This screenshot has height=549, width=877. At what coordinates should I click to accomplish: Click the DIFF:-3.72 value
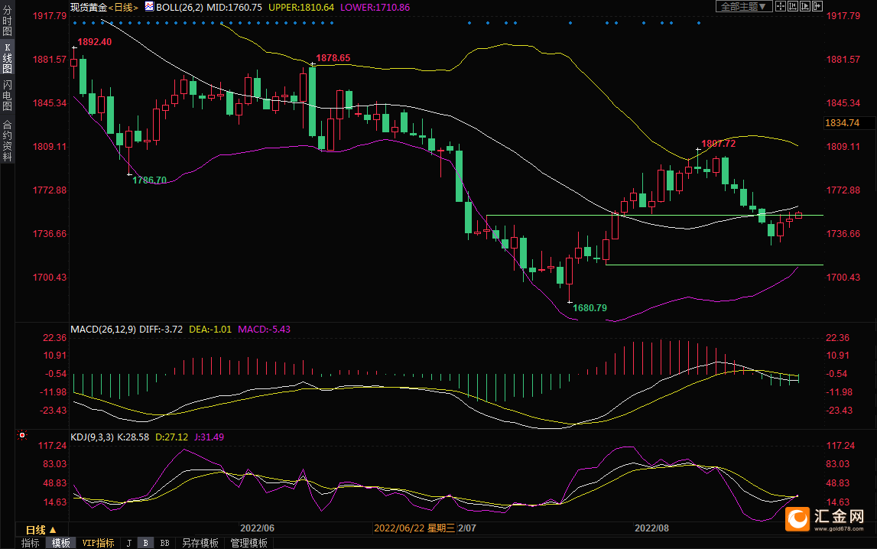point(161,330)
